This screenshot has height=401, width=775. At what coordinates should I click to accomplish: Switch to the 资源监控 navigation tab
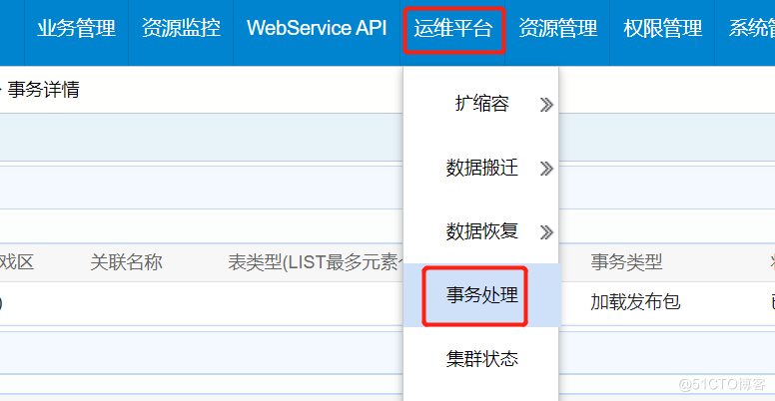(x=181, y=29)
